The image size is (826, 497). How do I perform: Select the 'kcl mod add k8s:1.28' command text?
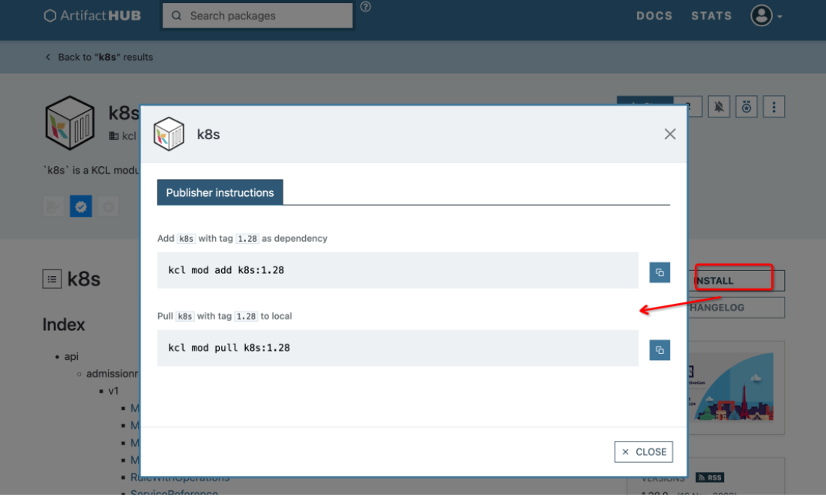click(x=226, y=270)
